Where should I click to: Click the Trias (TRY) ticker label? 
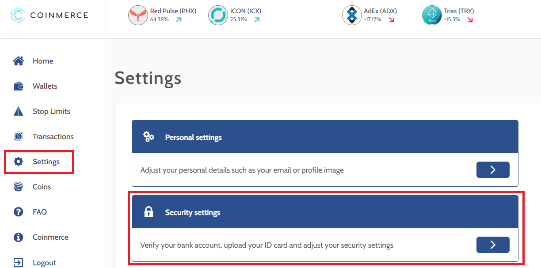459,11
